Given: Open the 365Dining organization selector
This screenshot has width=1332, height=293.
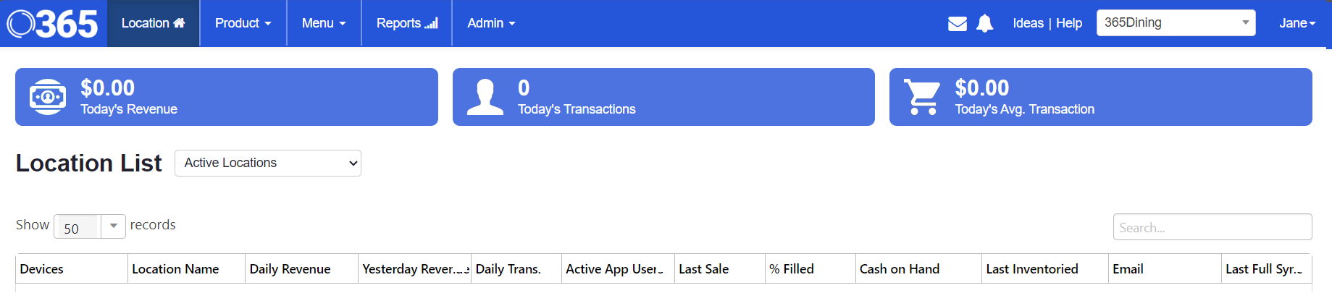Looking at the screenshot, I should (1176, 22).
